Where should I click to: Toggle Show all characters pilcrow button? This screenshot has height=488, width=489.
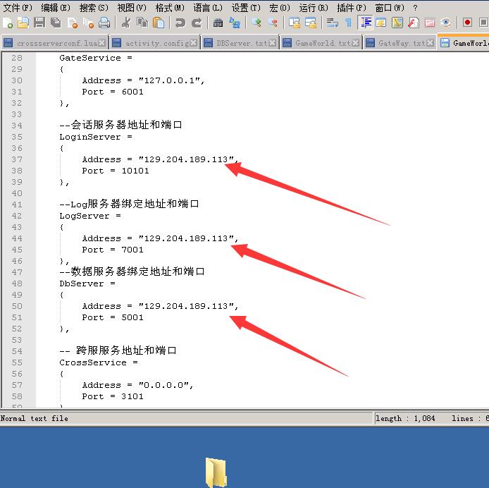(x=348, y=23)
